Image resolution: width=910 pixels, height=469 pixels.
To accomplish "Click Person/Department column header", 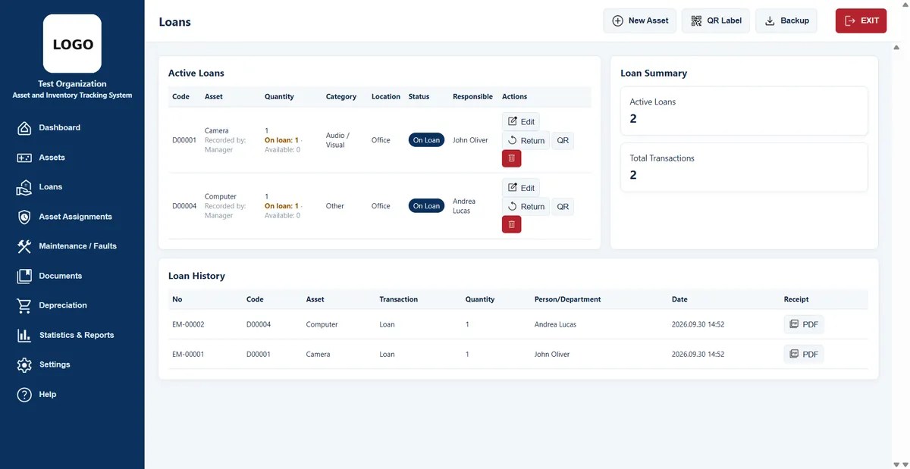I will [567, 299].
